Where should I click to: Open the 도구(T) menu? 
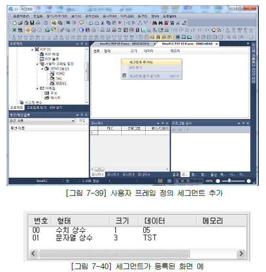tap(142, 16)
